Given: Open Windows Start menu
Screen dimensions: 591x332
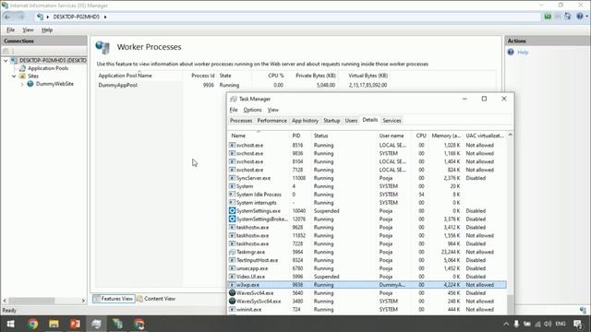Looking at the screenshot, I should pyautogui.click(x=10, y=324).
